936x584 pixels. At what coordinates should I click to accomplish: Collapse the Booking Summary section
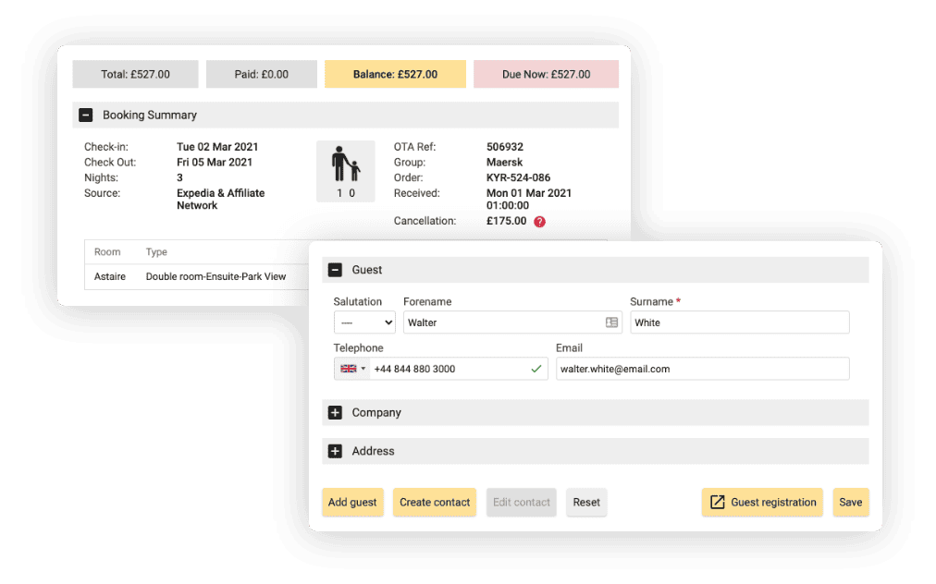point(85,116)
